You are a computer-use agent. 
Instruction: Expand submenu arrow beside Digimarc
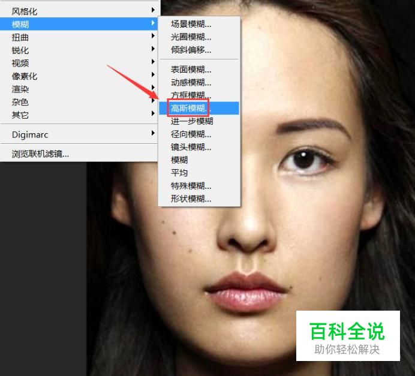click(x=153, y=133)
